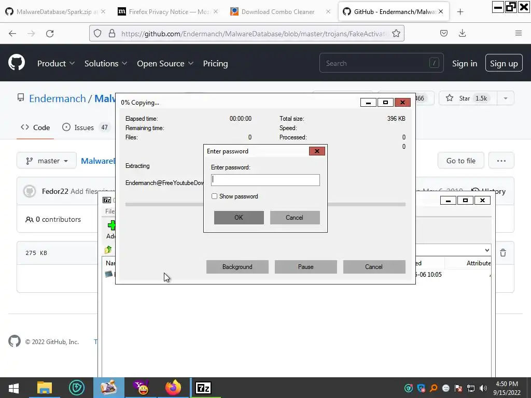Click the 7-Zip Up one level folder icon

(108, 250)
